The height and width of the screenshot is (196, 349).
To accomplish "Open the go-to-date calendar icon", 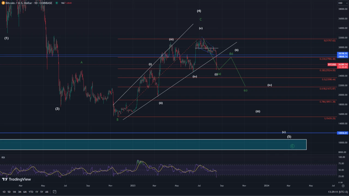I will [x=55, y=192].
